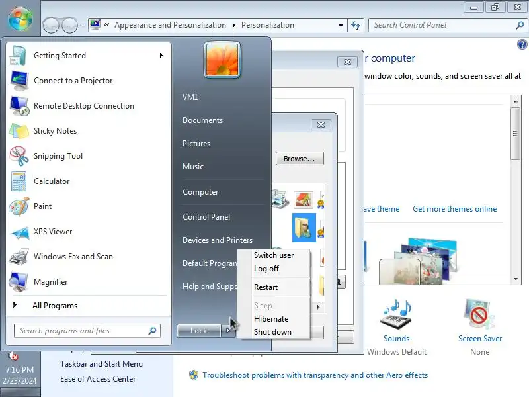The image size is (529, 397).
Task: Open the Sounds settings icon
Action: tap(396, 315)
